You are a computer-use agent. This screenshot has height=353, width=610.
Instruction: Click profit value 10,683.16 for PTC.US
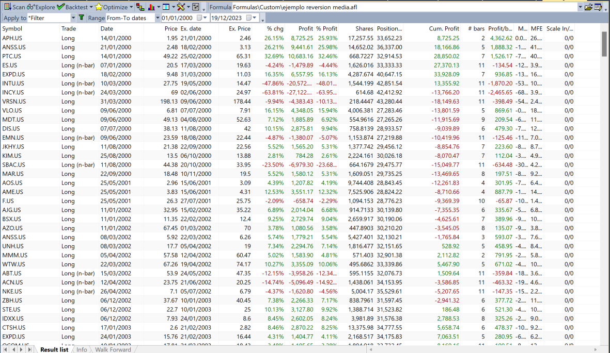(x=300, y=56)
